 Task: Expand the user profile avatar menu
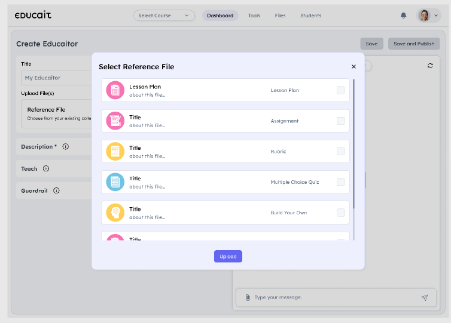(428, 16)
